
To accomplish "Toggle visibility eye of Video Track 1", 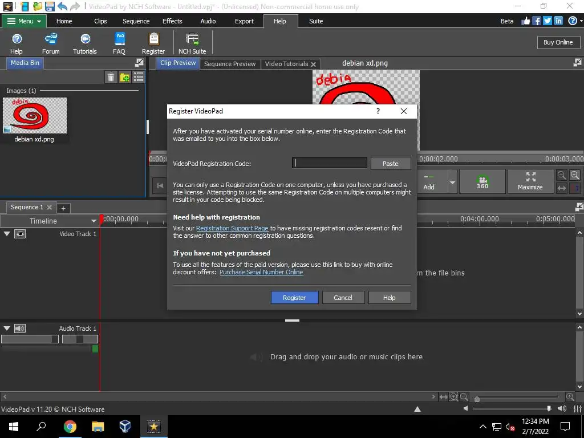I will point(20,233).
